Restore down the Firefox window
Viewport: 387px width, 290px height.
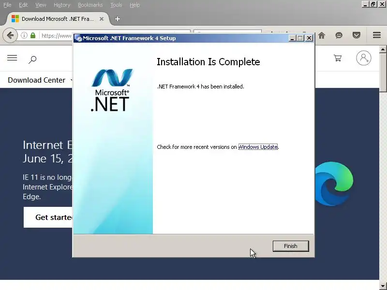(x=373, y=4)
